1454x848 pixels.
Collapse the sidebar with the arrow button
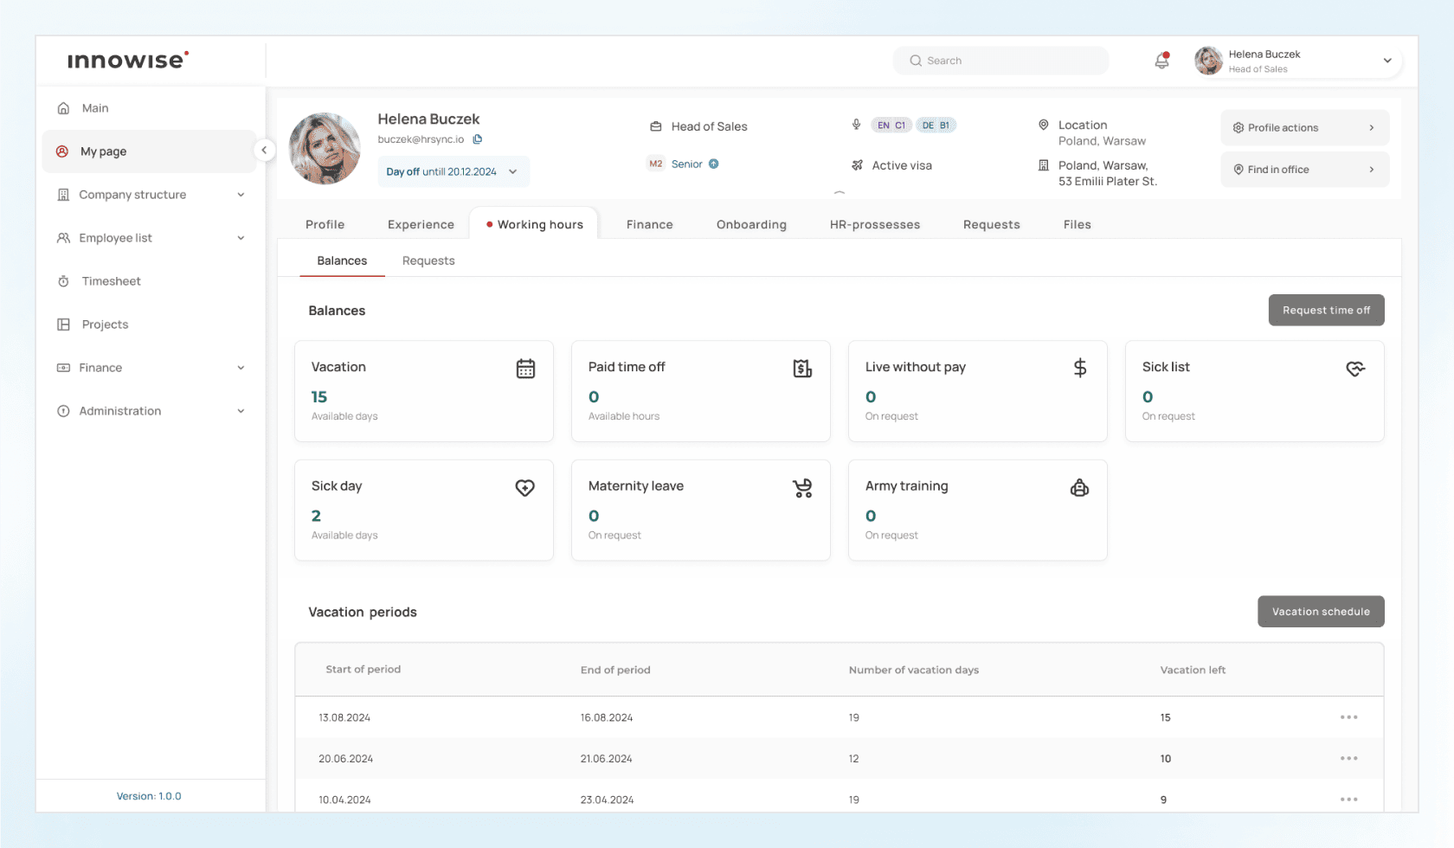pos(264,151)
